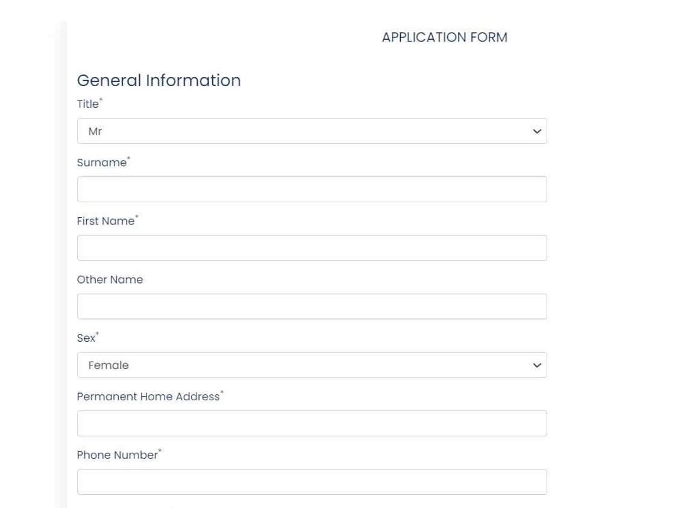Focus the Surname text field
This screenshot has width=675, height=508.
(312, 190)
